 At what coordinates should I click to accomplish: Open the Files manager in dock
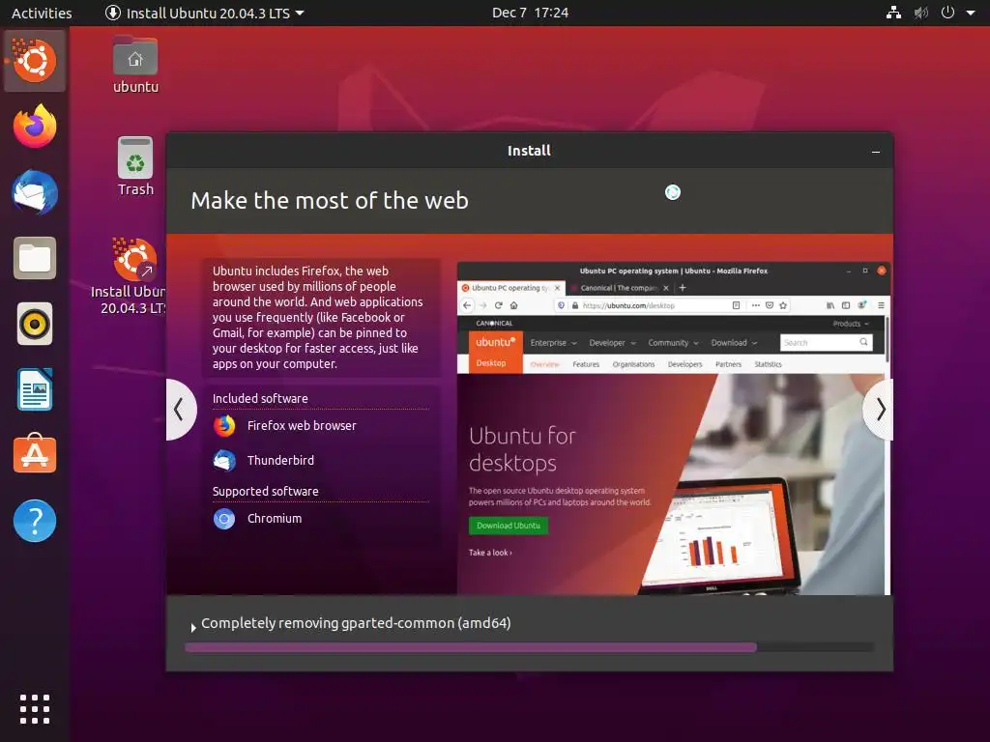pyautogui.click(x=35, y=258)
